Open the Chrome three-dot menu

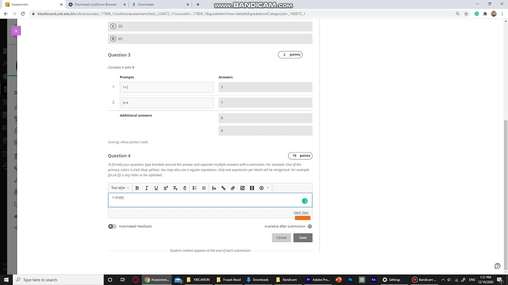point(502,13)
